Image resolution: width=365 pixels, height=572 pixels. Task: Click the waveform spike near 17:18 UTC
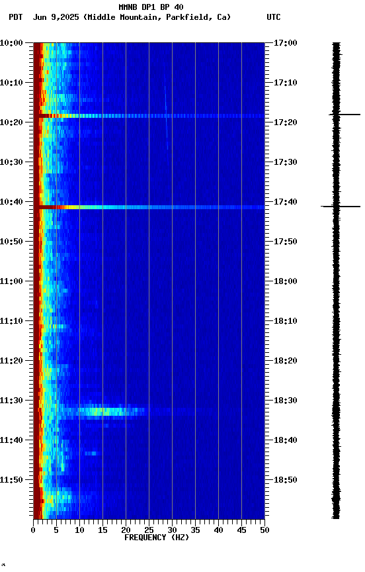[x=345, y=115]
